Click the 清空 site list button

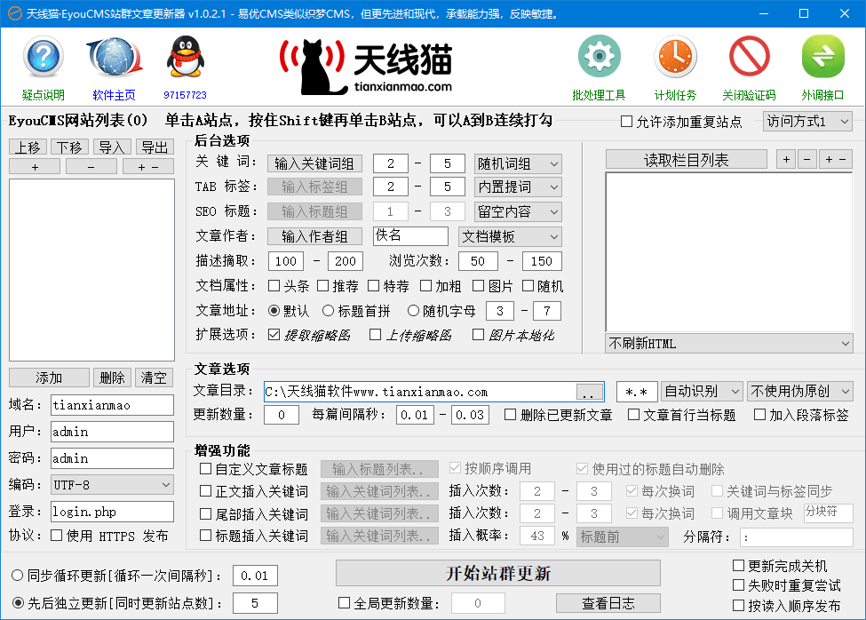coord(154,378)
